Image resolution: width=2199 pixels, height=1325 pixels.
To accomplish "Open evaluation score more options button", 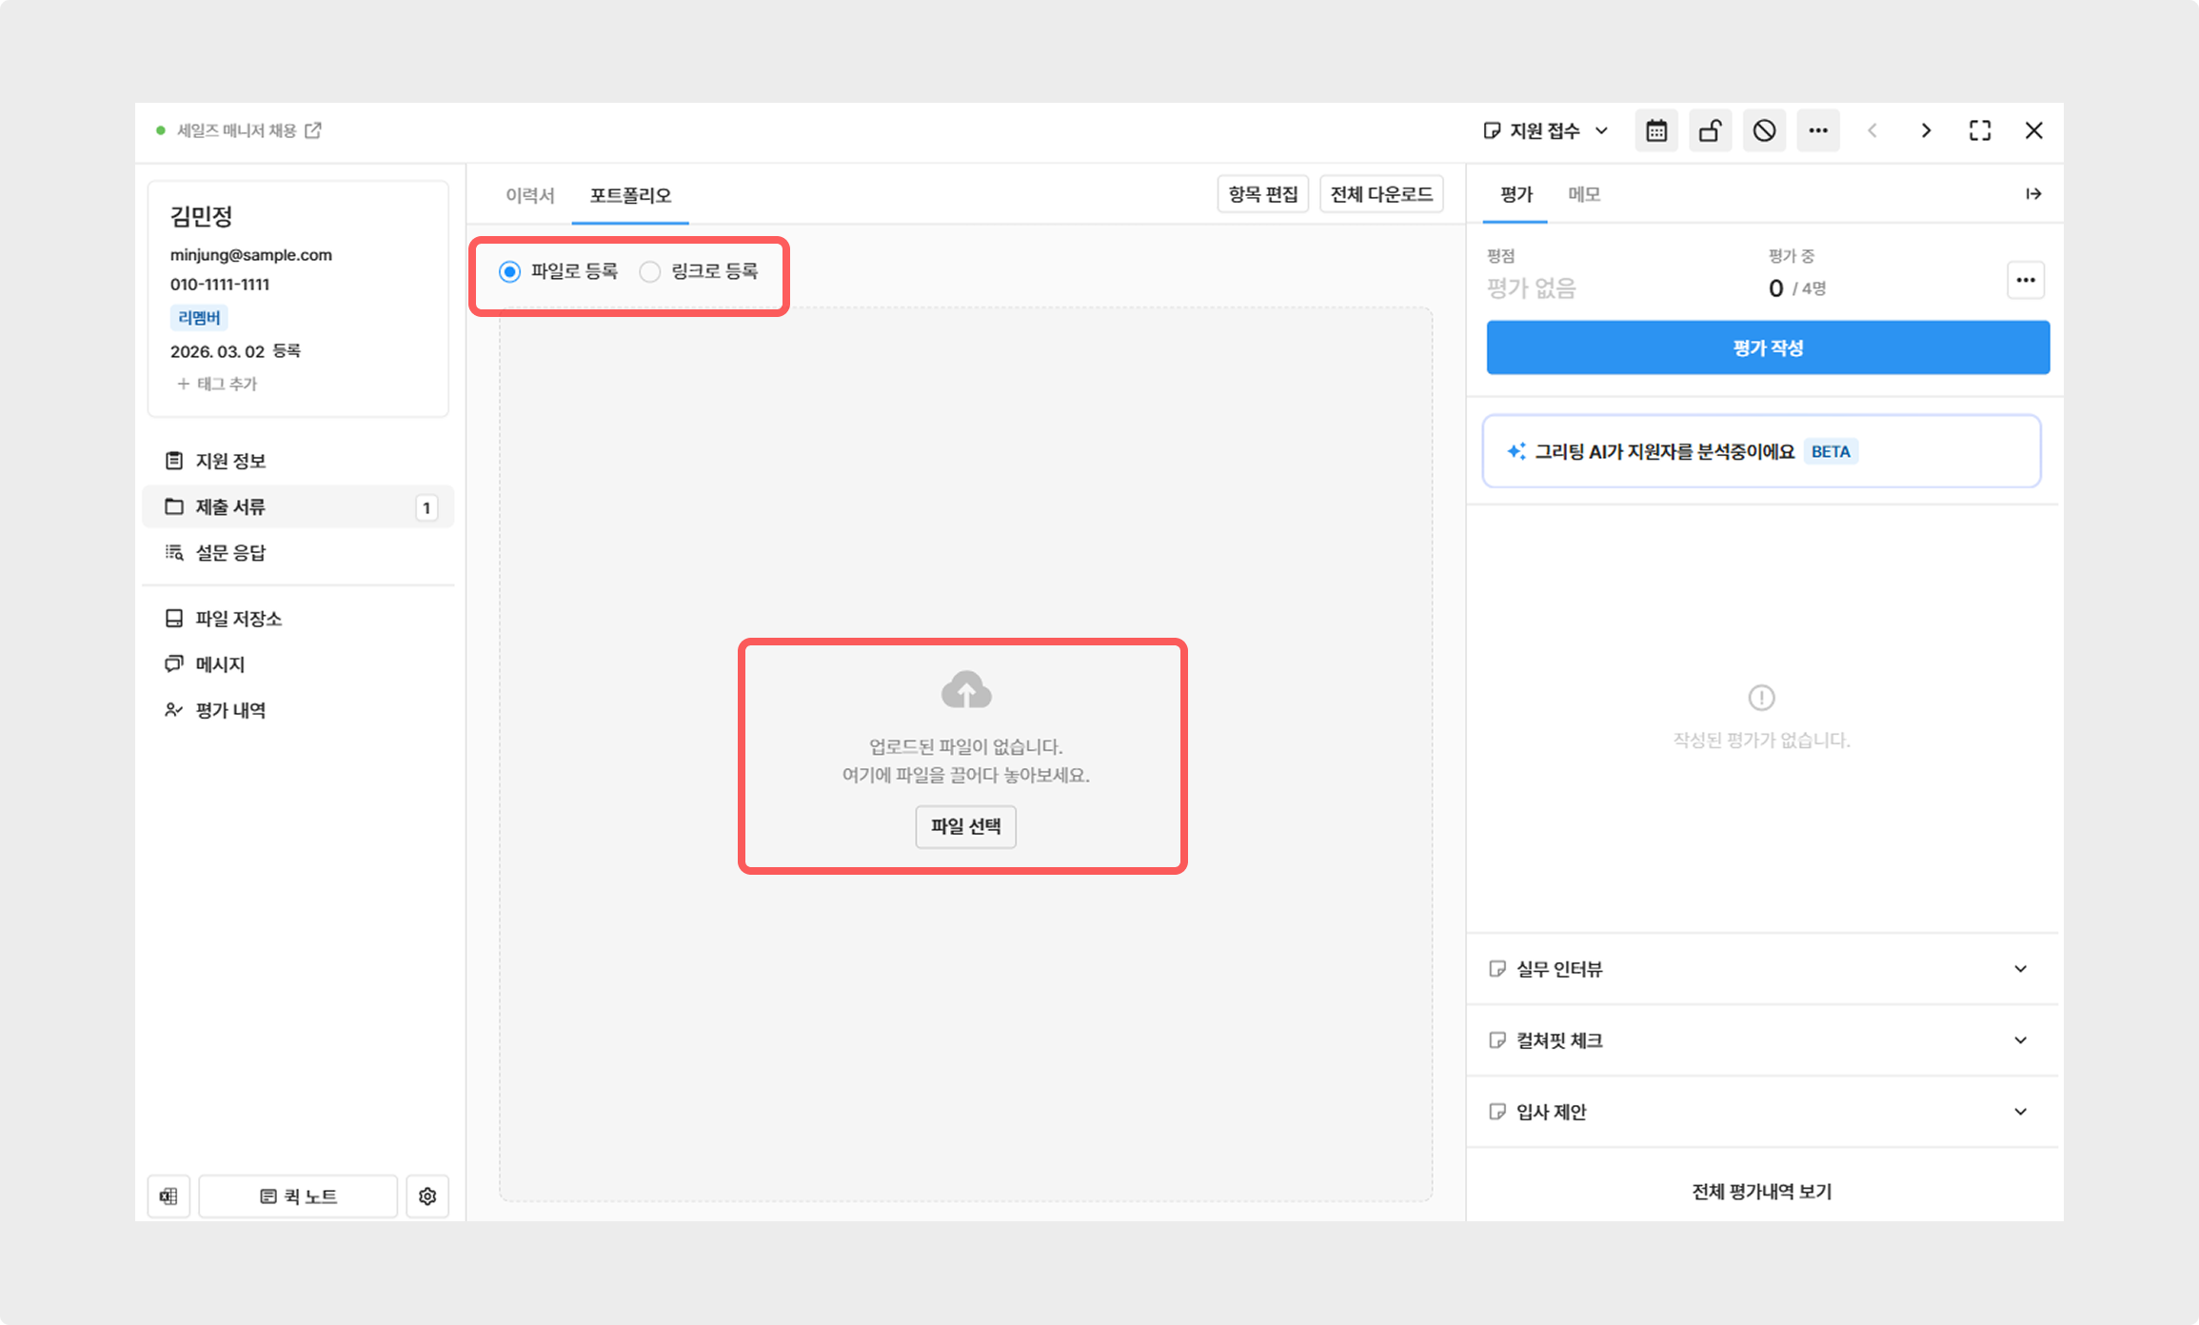I will tap(2026, 280).
